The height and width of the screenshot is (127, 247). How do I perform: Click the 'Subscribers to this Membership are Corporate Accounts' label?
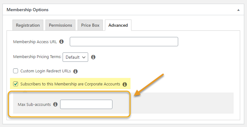coord(70,84)
